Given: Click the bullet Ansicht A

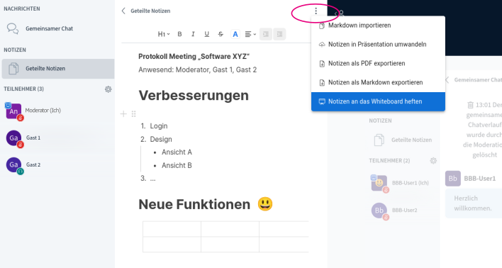Looking at the screenshot, I should 177,152.
